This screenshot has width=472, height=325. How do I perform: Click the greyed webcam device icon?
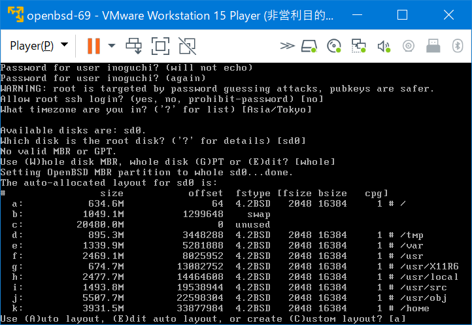click(x=409, y=46)
